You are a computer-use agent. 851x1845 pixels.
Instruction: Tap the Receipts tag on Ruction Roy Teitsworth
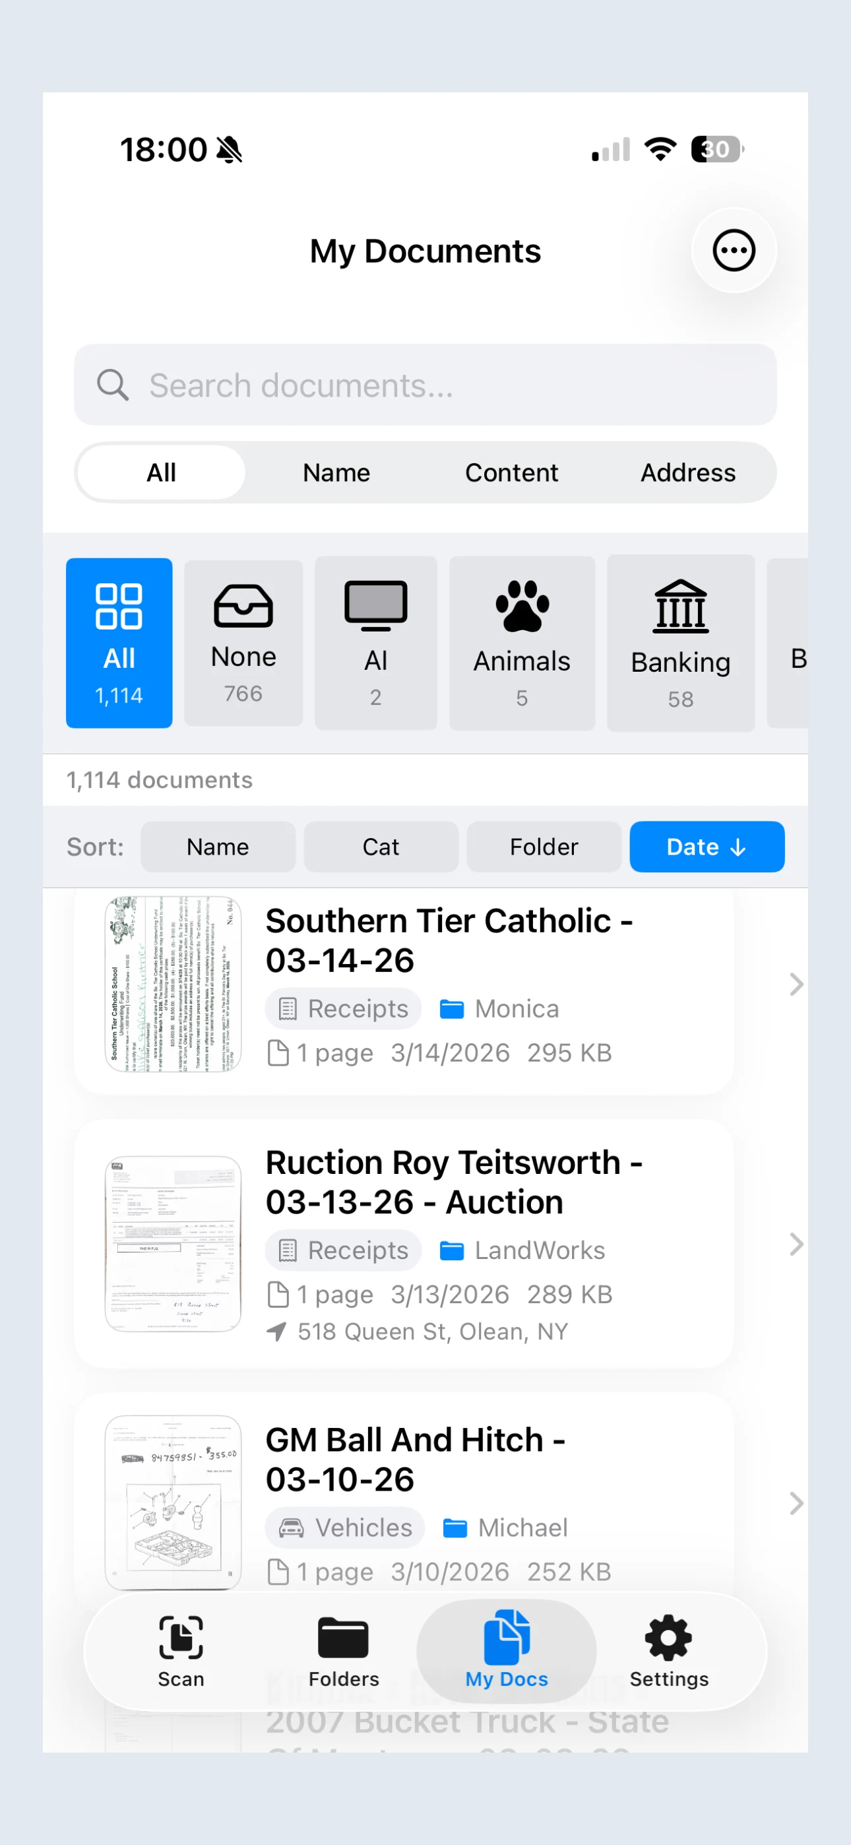pyautogui.click(x=343, y=1250)
